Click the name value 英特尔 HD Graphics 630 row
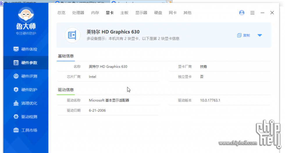Image resolution: width=285 pixels, height=153 pixels. pyautogui.click(x=108, y=67)
